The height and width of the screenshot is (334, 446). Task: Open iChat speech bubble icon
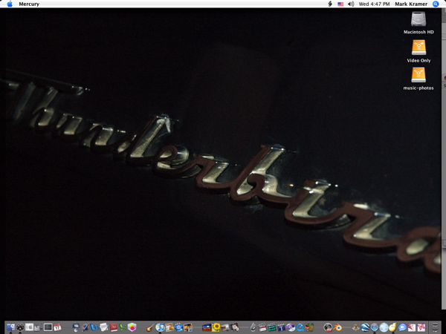click(402, 327)
